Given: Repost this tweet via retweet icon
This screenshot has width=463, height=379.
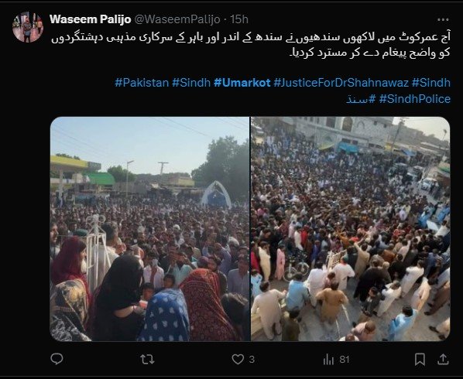Looking at the screenshot, I should (x=147, y=359).
